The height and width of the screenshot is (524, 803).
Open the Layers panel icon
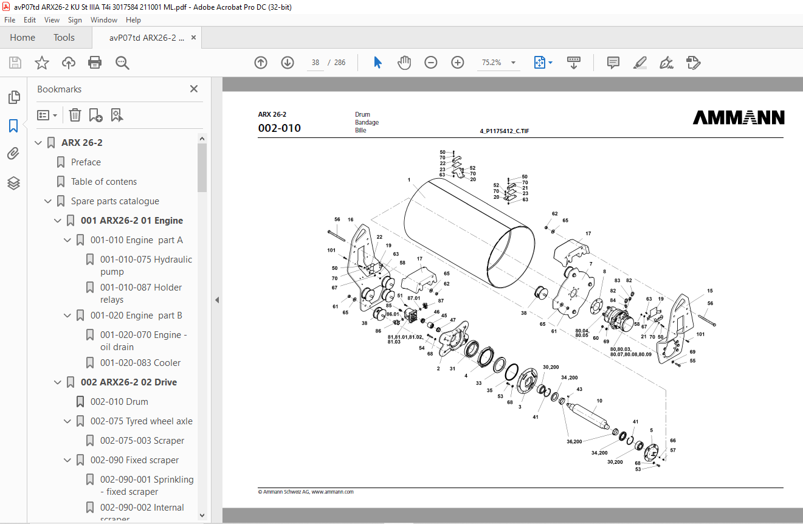tap(13, 183)
